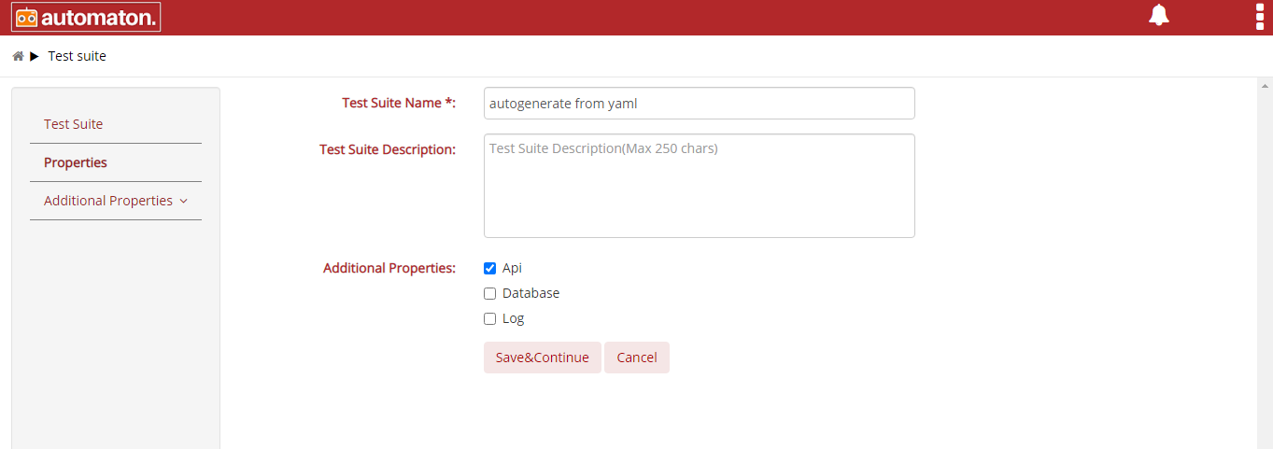Uncheck the Api checkbox

point(489,269)
